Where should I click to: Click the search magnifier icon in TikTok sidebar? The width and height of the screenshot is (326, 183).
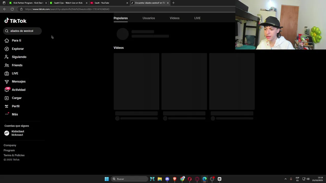pyautogui.click(x=7, y=31)
